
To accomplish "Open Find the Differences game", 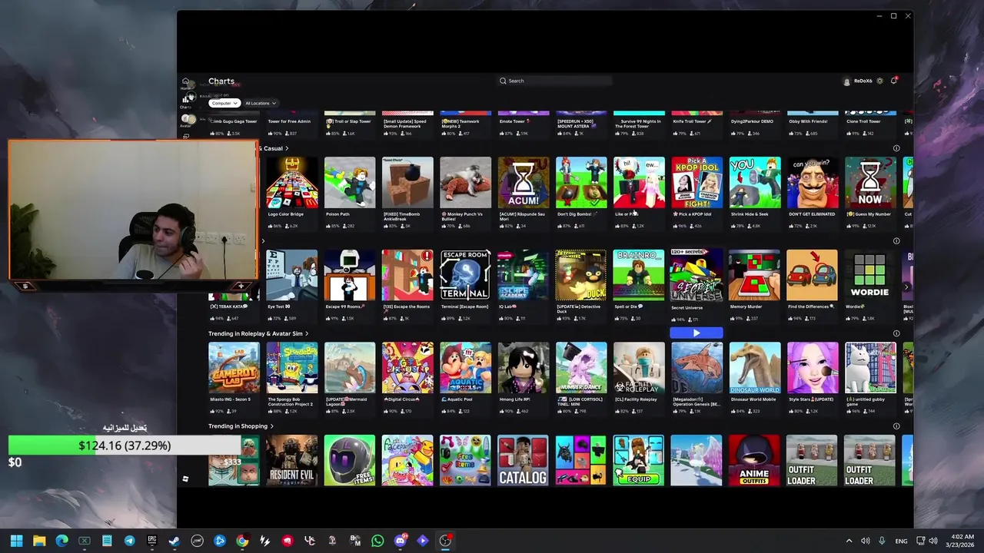I will click(x=813, y=275).
